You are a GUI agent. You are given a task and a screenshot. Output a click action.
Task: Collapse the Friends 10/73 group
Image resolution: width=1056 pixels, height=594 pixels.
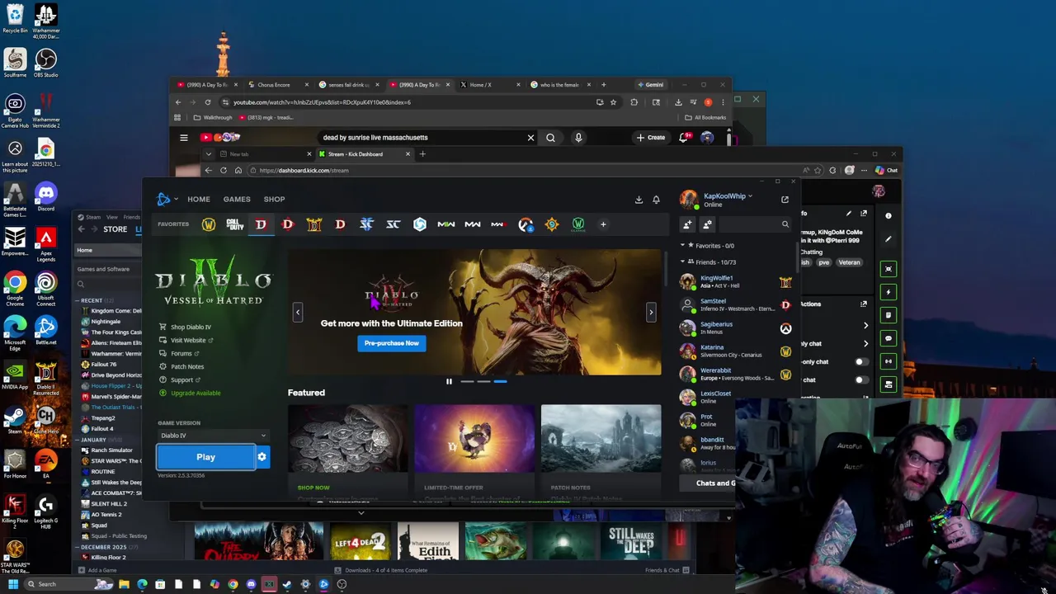pyautogui.click(x=682, y=262)
